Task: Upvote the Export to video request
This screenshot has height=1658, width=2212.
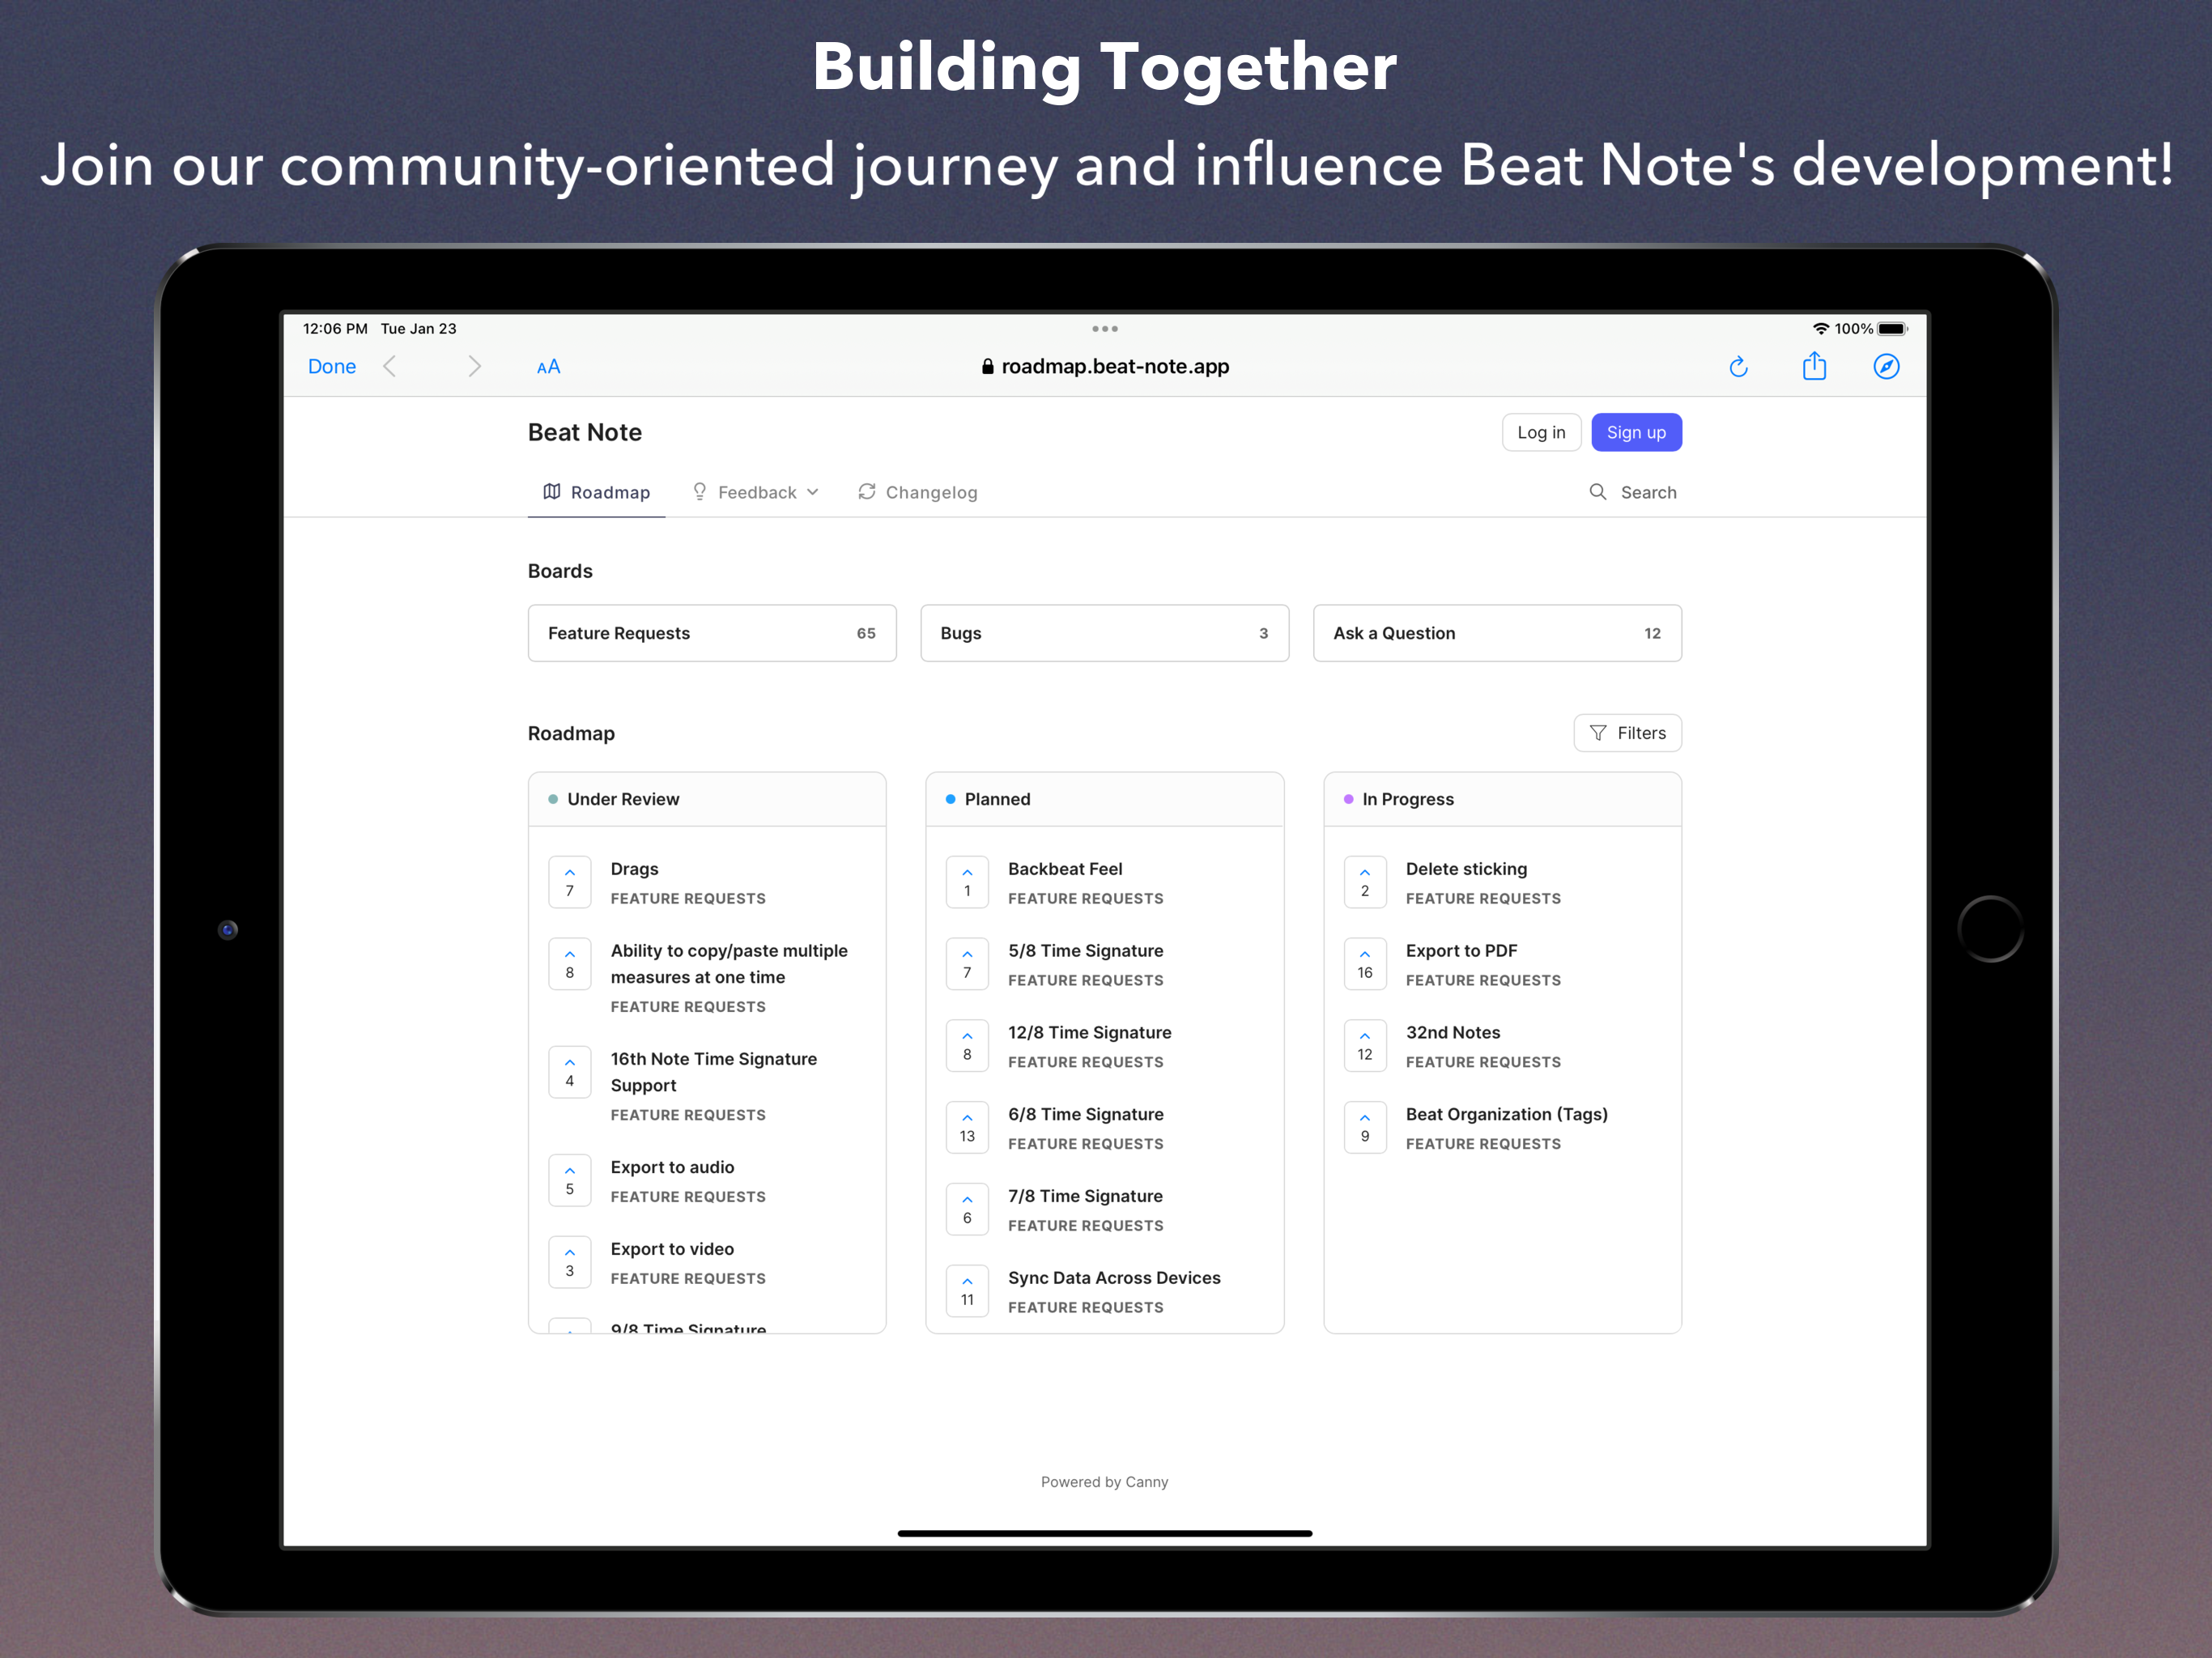Action: click(570, 1262)
